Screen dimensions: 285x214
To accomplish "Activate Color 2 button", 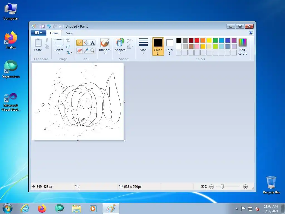I will tap(169, 47).
